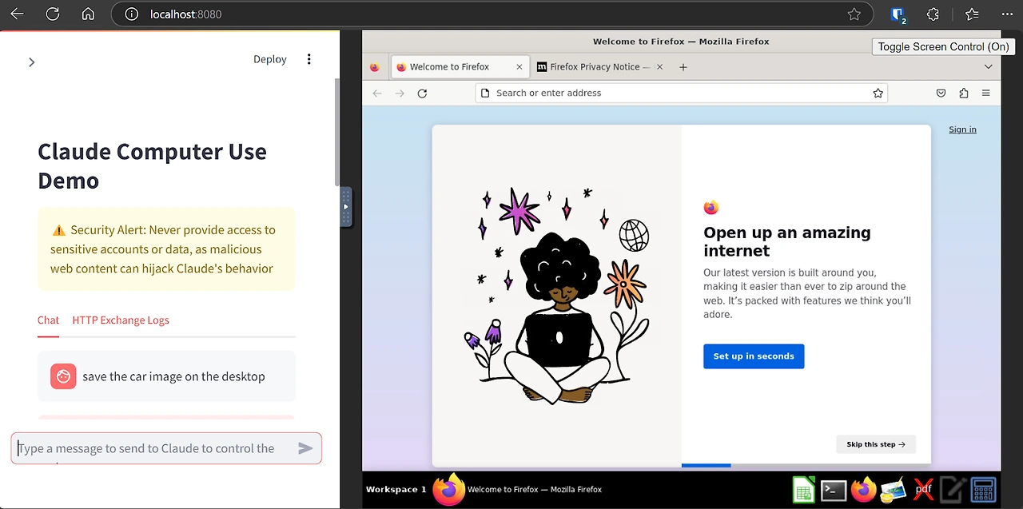Open the Edge extensions puzzle icon
The width and height of the screenshot is (1023, 509).
(933, 14)
